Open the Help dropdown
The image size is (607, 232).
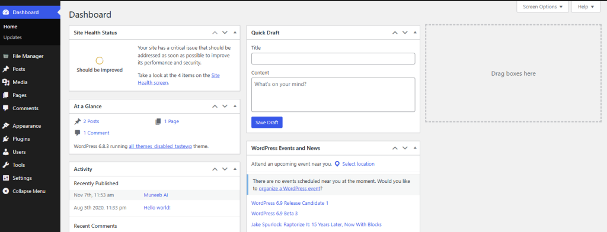[585, 7]
